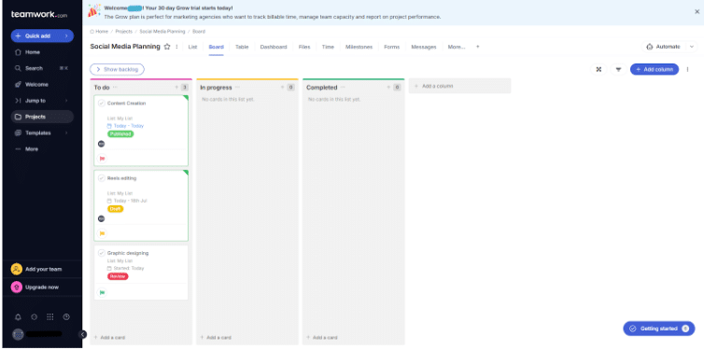Add a new tab with plus icon

(478, 47)
